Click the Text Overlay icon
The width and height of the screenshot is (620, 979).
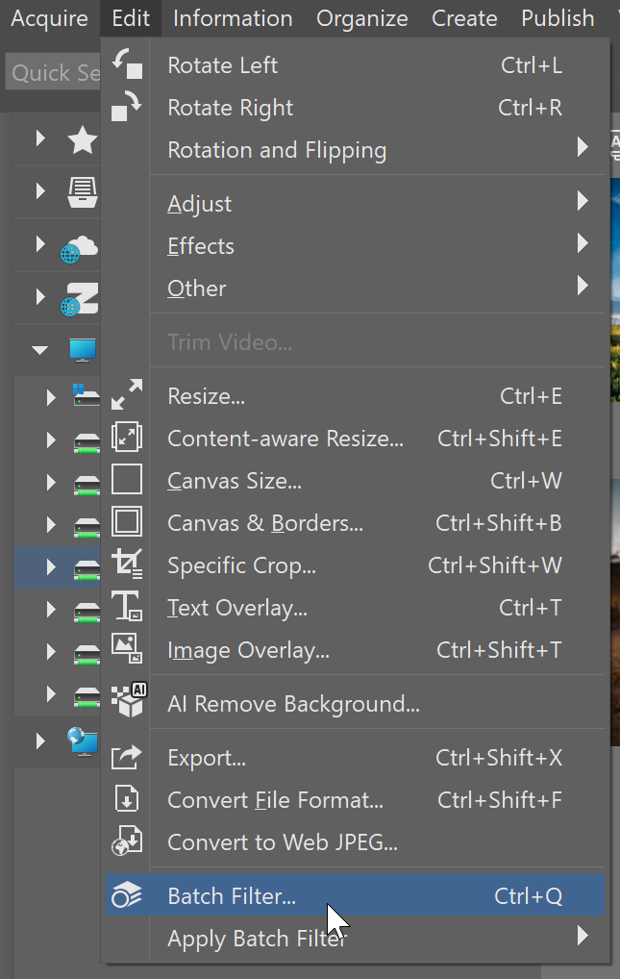(127, 607)
